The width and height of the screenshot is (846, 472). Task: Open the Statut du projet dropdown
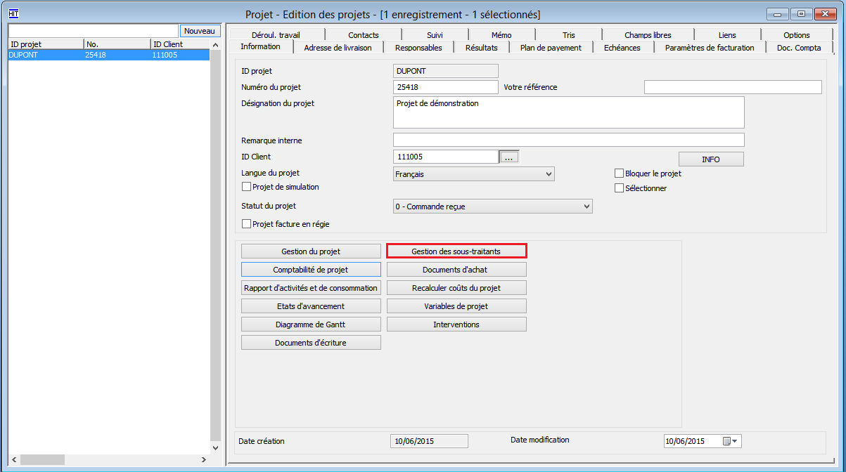coord(587,206)
